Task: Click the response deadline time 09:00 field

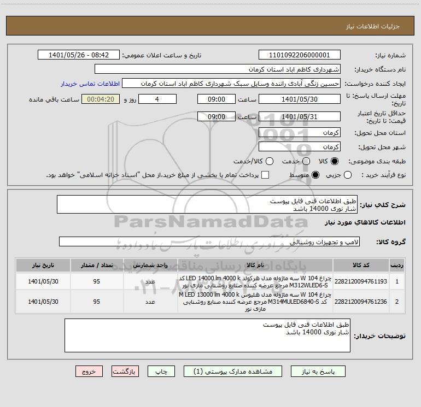Action: (x=217, y=99)
